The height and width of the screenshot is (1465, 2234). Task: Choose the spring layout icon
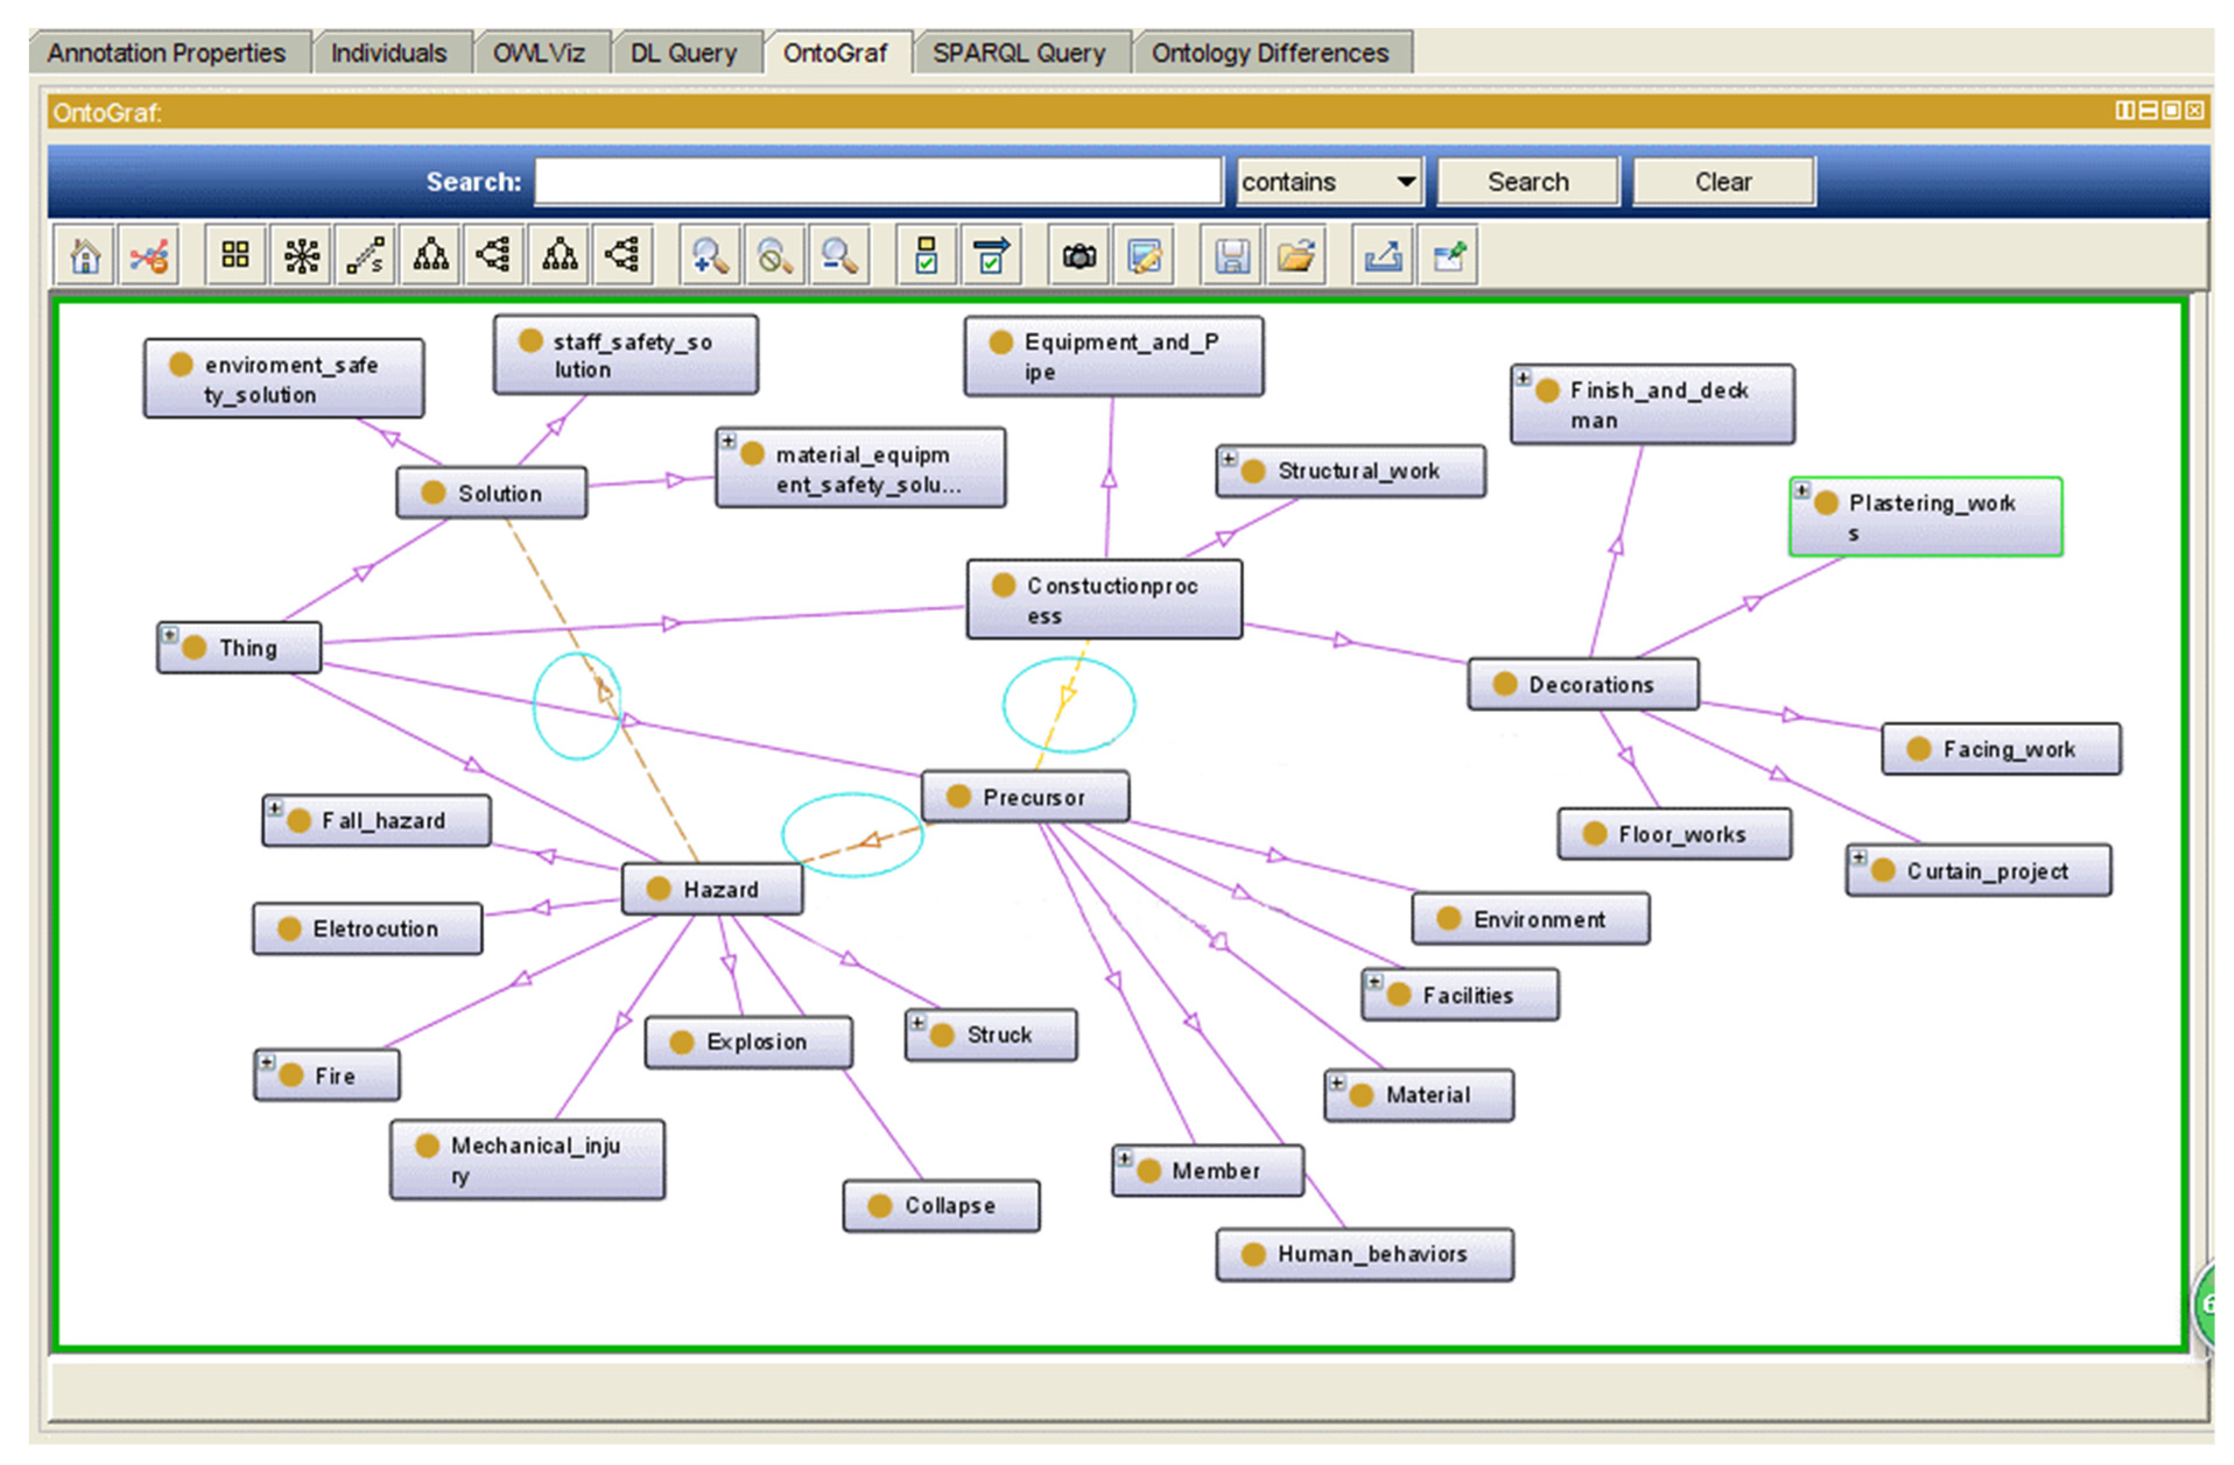pyautogui.click(x=365, y=255)
